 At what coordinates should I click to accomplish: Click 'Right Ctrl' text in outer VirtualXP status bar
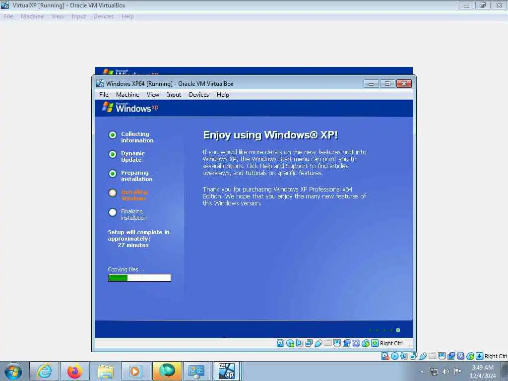pyautogui.click(x=496, y=356)
